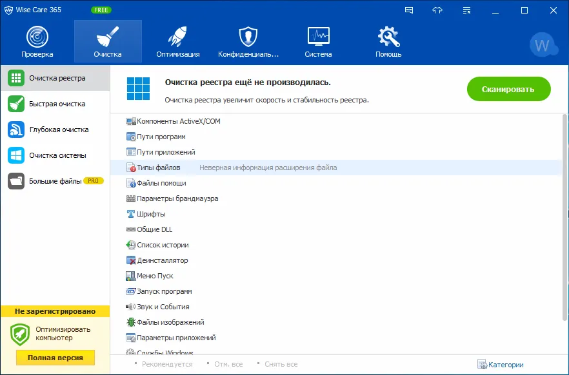Open the Категории link at bottom
Viewport: 569px width, 375px height.
(x=501, y=365)
